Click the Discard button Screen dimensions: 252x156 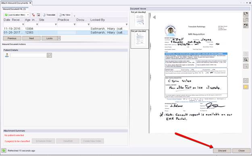pos(222,151)
